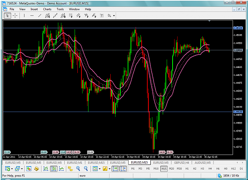The image size is (248, 180).
Task: Click the '1654 / 10 Kb' status text
Action: tap(231, 176)
